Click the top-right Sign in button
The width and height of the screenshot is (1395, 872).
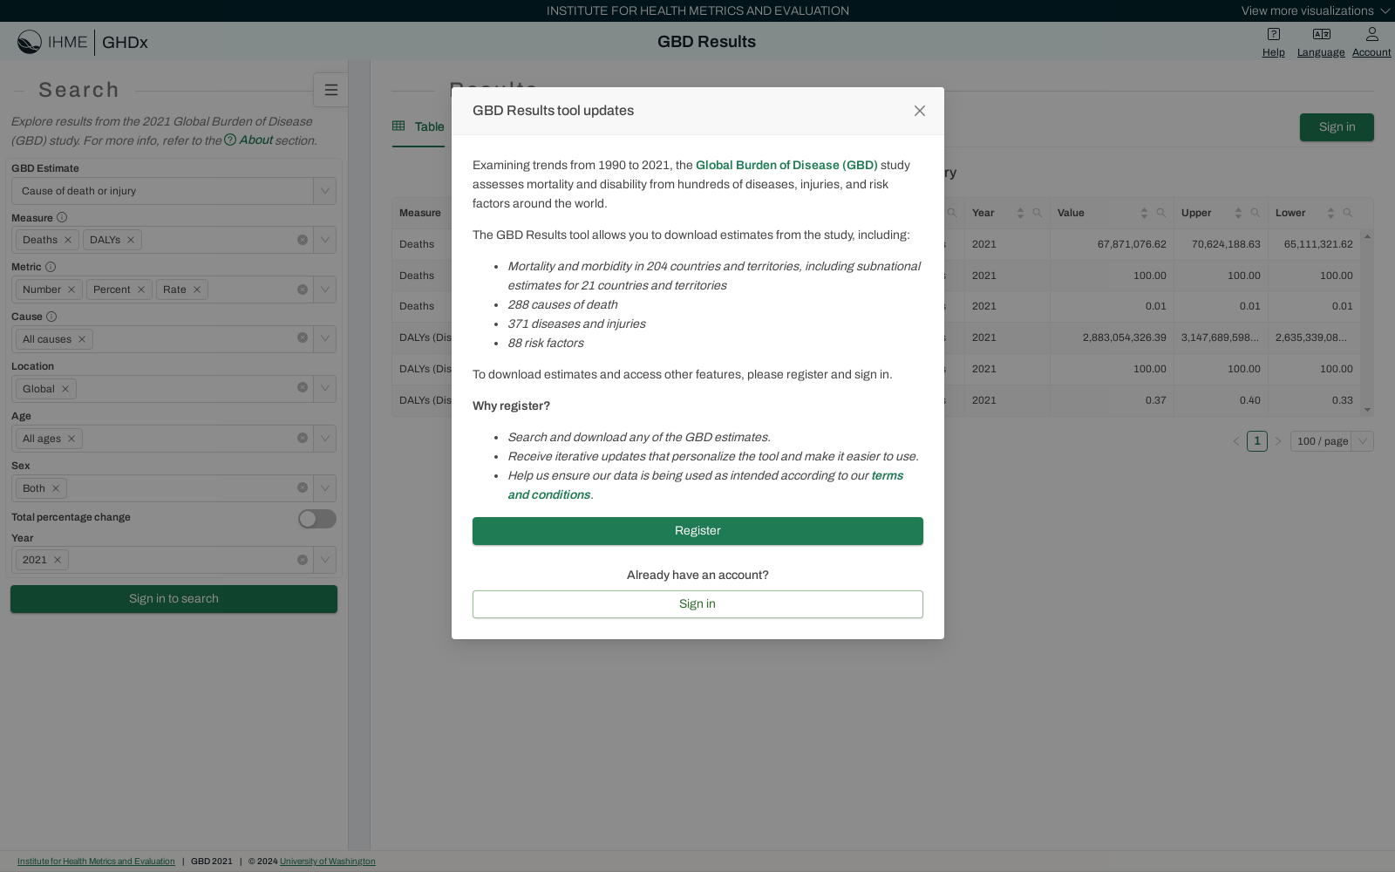coord(1337,127)
